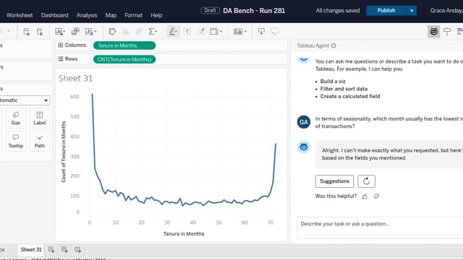This screenshot has height=260, width=463.
Task: Click the Count of Tenure in Months y-axis title
Action: [64, 152]
